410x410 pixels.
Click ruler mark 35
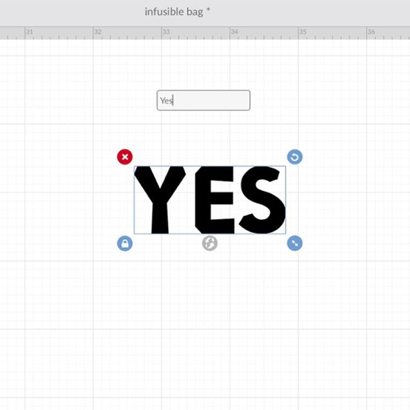click(303, 32)
